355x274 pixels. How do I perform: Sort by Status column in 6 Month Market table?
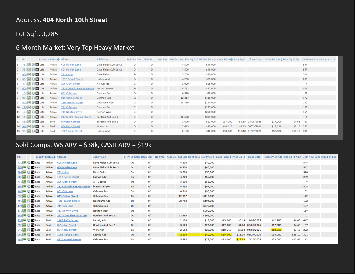(x=54, y=60)
